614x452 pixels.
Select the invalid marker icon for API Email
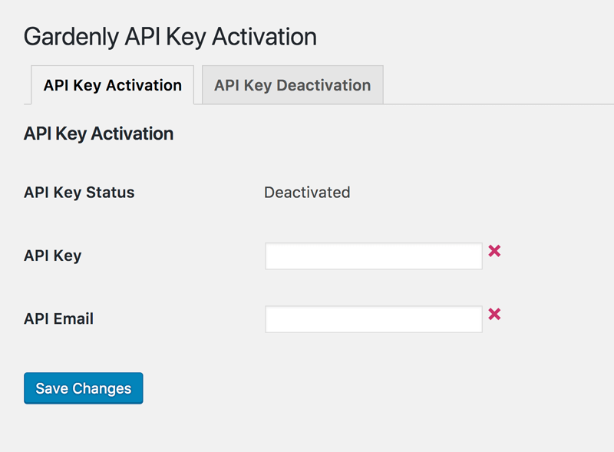click(x=494, y=314)
